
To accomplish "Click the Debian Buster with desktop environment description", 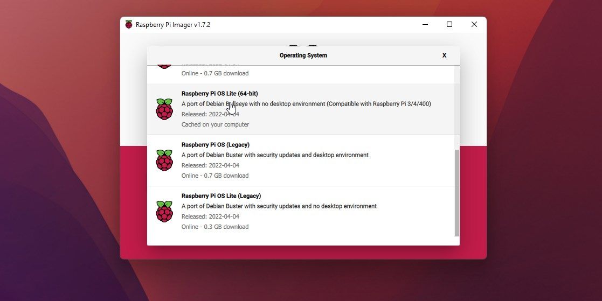I will click(x=275, y=155).
